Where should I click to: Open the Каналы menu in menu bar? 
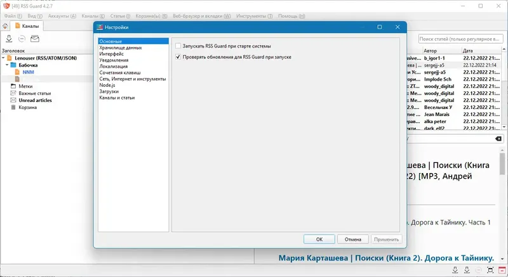93,16
